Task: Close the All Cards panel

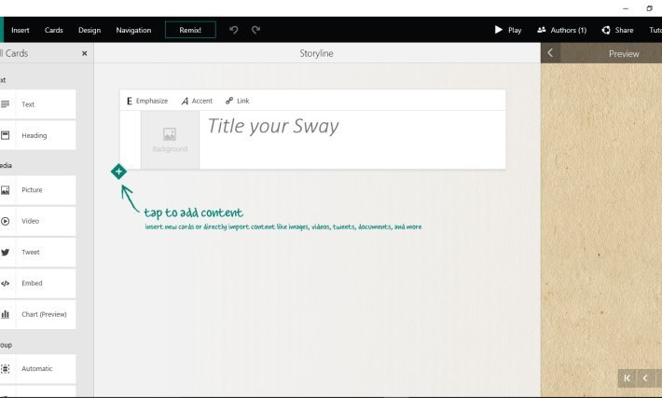Action: (85, 54)
